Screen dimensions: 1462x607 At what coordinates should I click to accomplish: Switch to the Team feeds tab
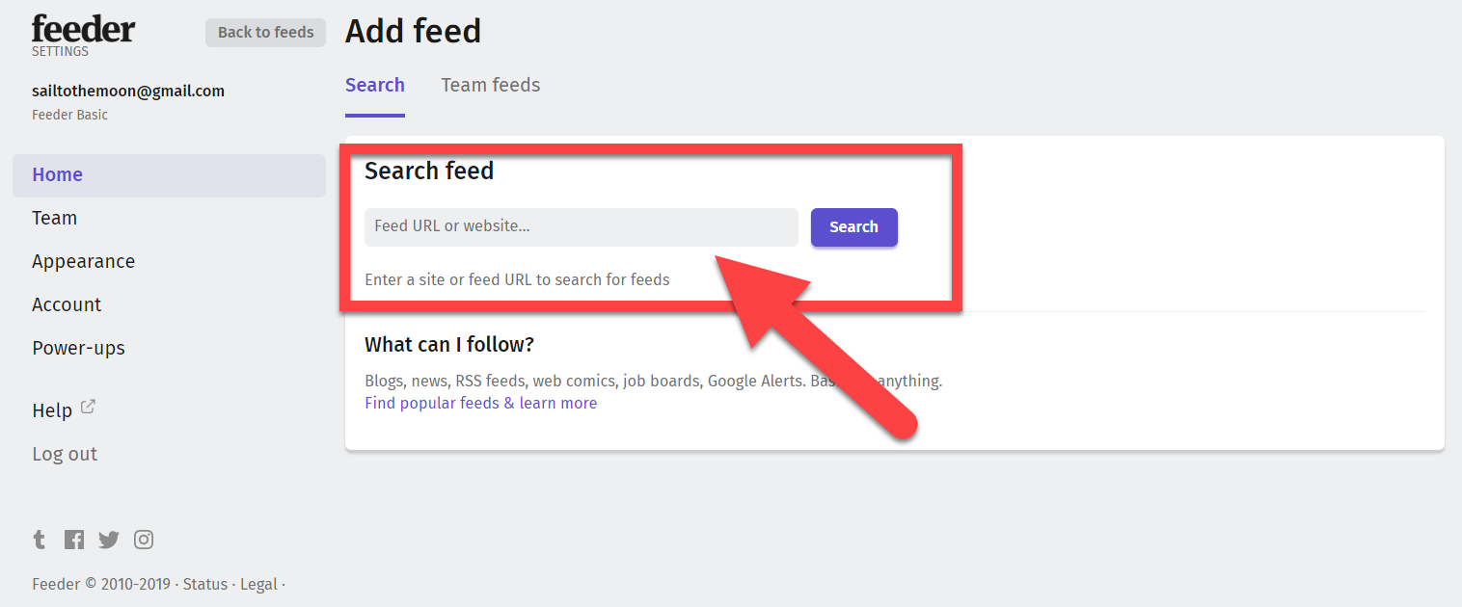tap(490, 85)
